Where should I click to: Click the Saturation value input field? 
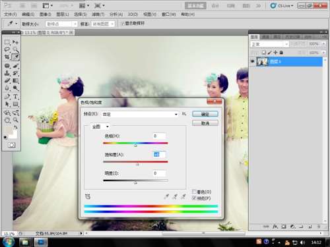coord(159,155)
